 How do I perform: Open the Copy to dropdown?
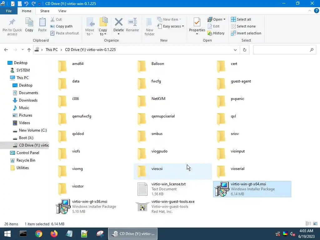[x=102, y=32]
